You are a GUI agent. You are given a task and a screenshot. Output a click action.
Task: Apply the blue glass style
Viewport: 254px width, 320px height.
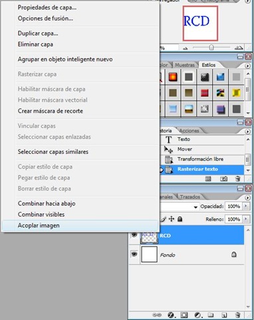pyautogui.click(x=220, y=77)
